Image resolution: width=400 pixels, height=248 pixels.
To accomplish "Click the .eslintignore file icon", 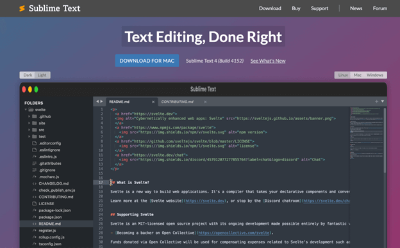I will click(x=35, y=150).
